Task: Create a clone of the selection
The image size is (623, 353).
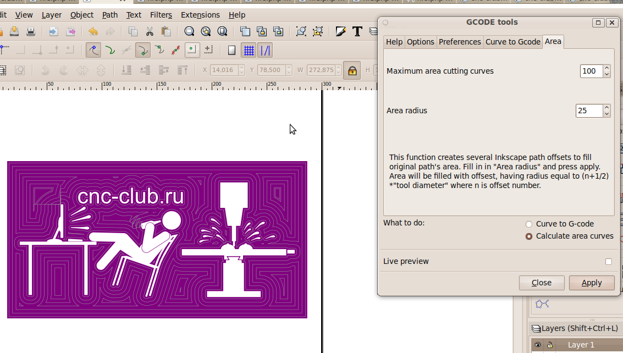Action: point(262,31)
